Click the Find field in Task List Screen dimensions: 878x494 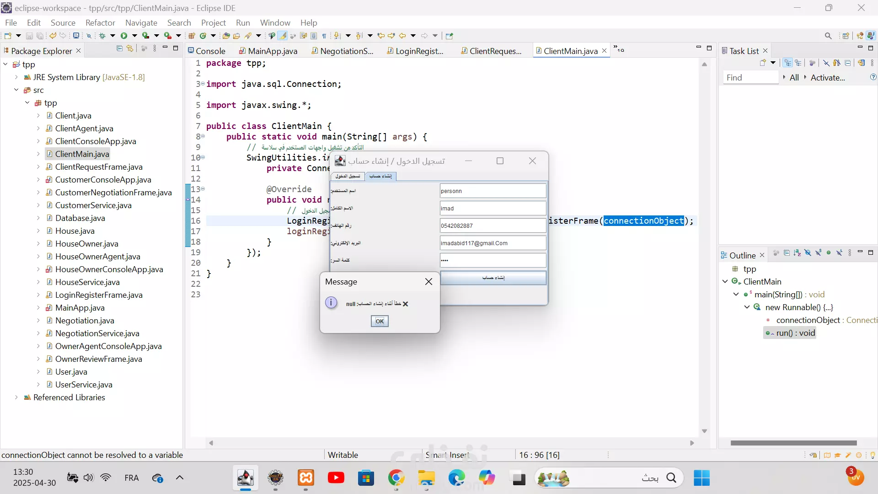[750, 78]
